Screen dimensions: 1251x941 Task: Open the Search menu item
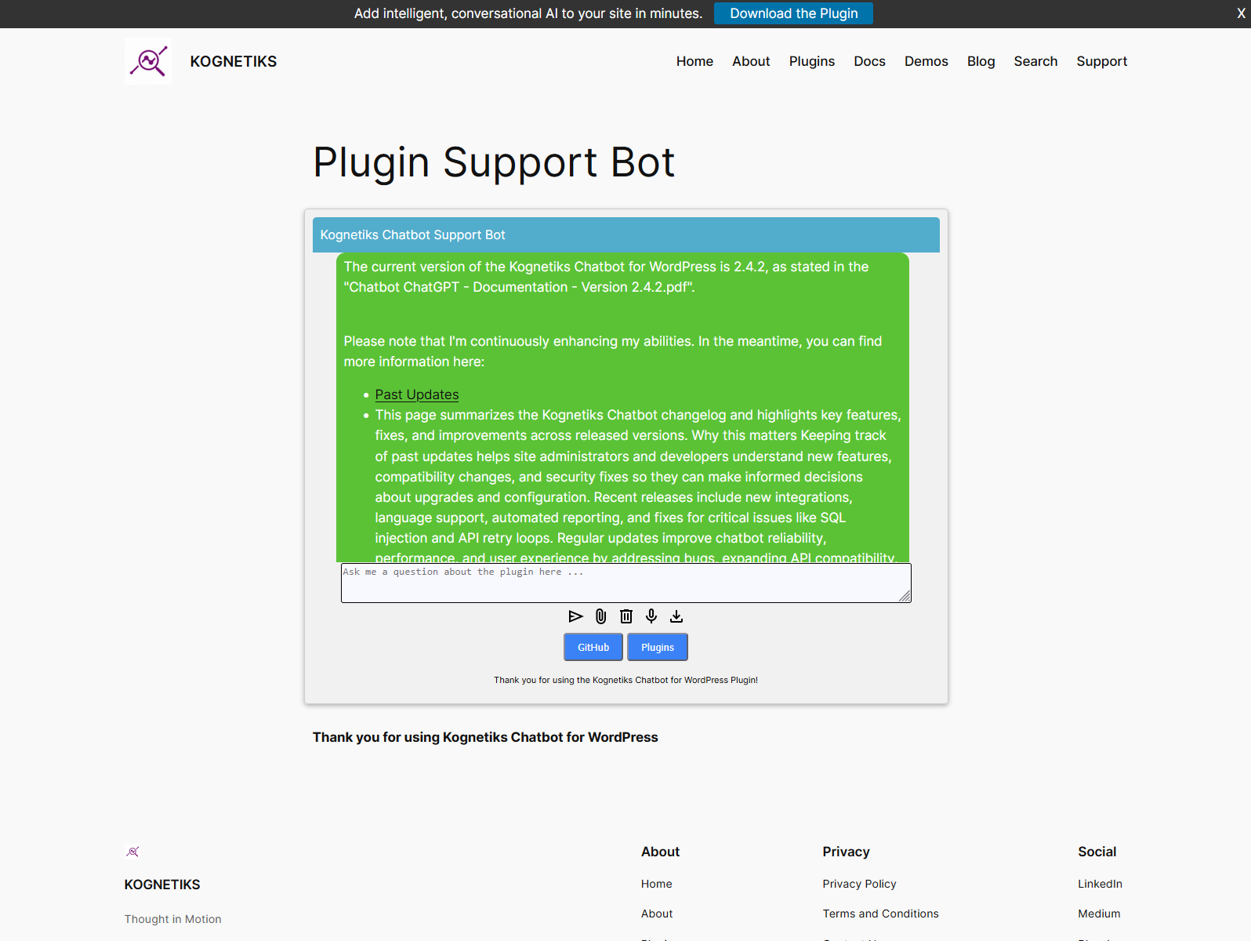click(1035, 61)
